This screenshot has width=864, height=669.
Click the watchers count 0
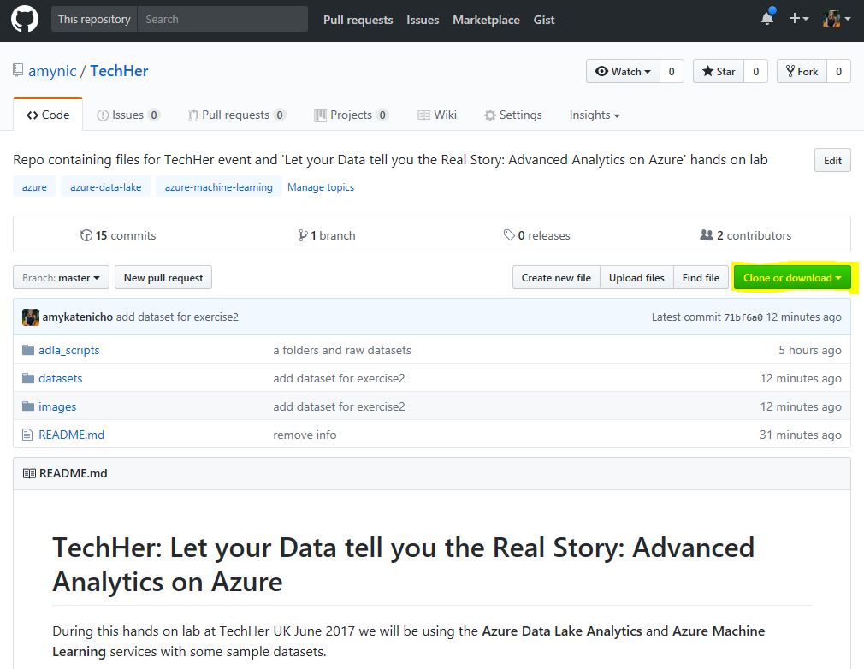tap(672, 71)
